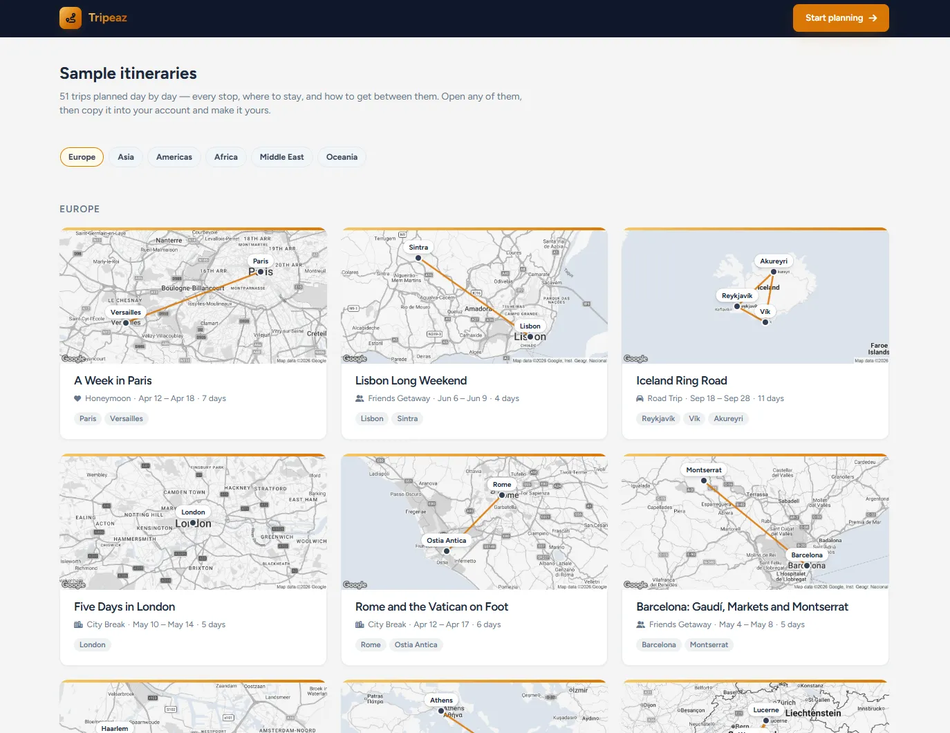Click the Road Trip car icon

[640, 398]
